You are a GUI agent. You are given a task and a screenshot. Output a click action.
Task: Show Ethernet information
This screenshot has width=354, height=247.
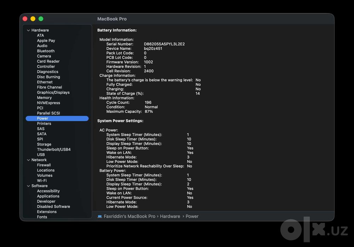[x=45, y=82]
